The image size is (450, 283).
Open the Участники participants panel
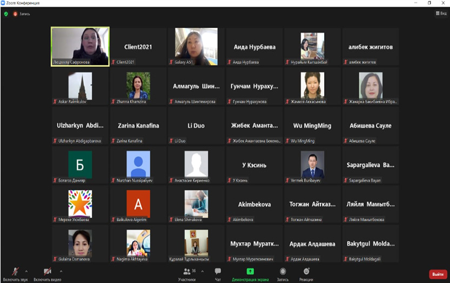(187, 273)
